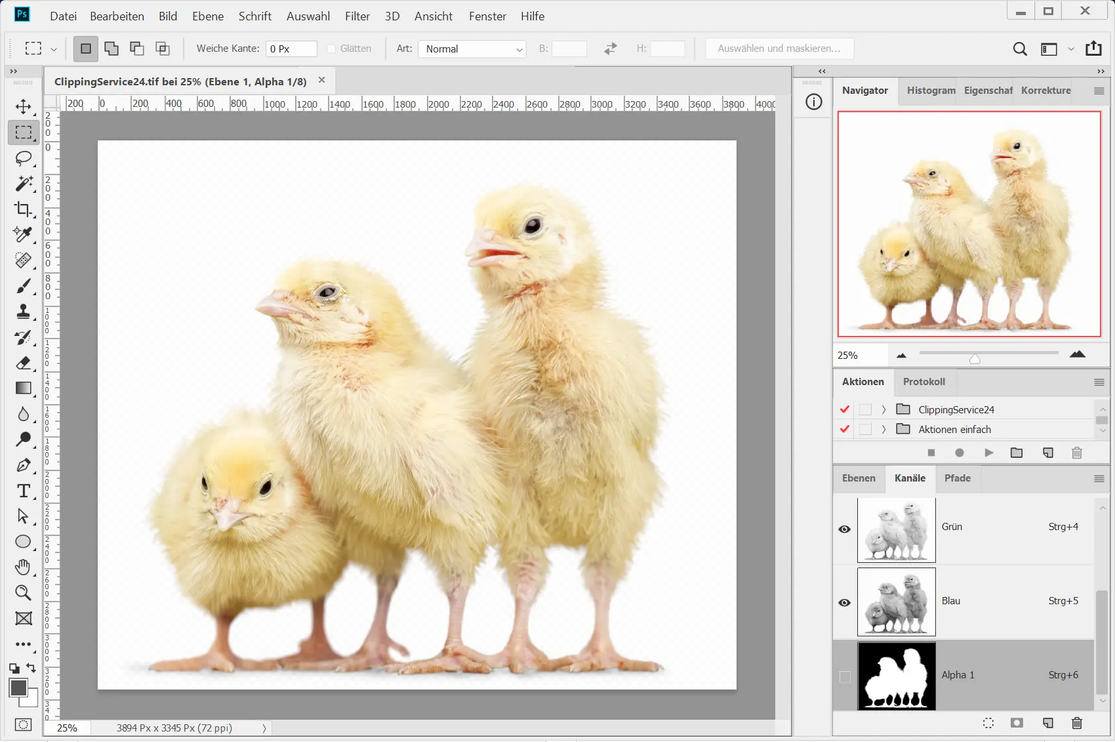
Task: Expand the Aktionen einfach folder
Action: pos(883,429)
